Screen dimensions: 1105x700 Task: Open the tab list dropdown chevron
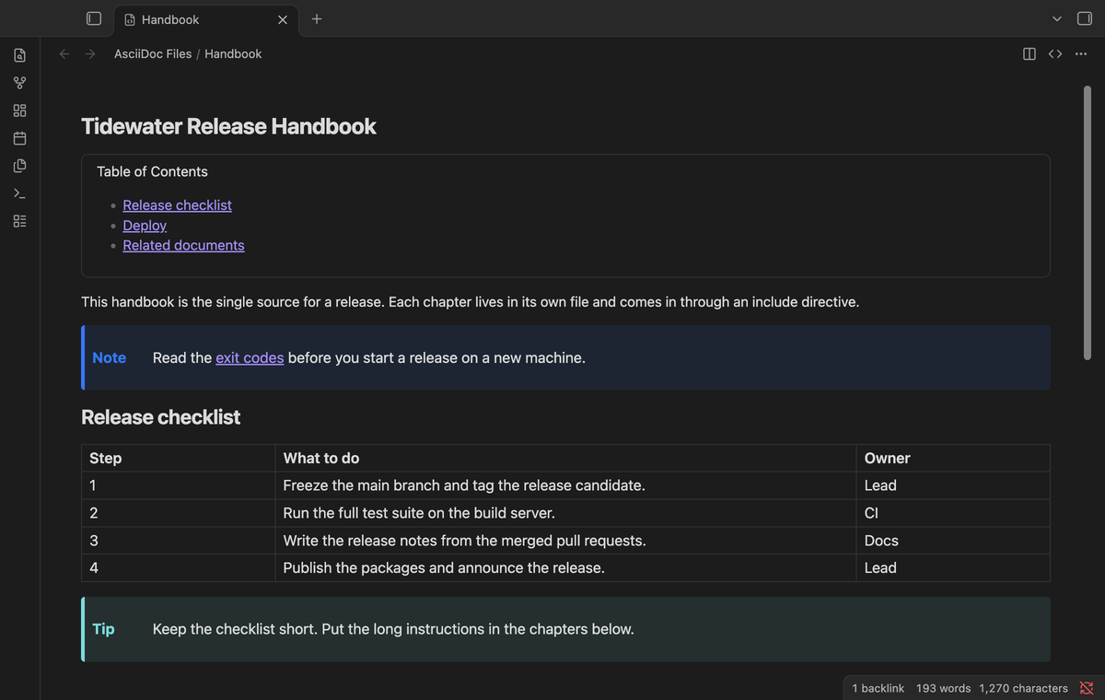(1056, 18)
